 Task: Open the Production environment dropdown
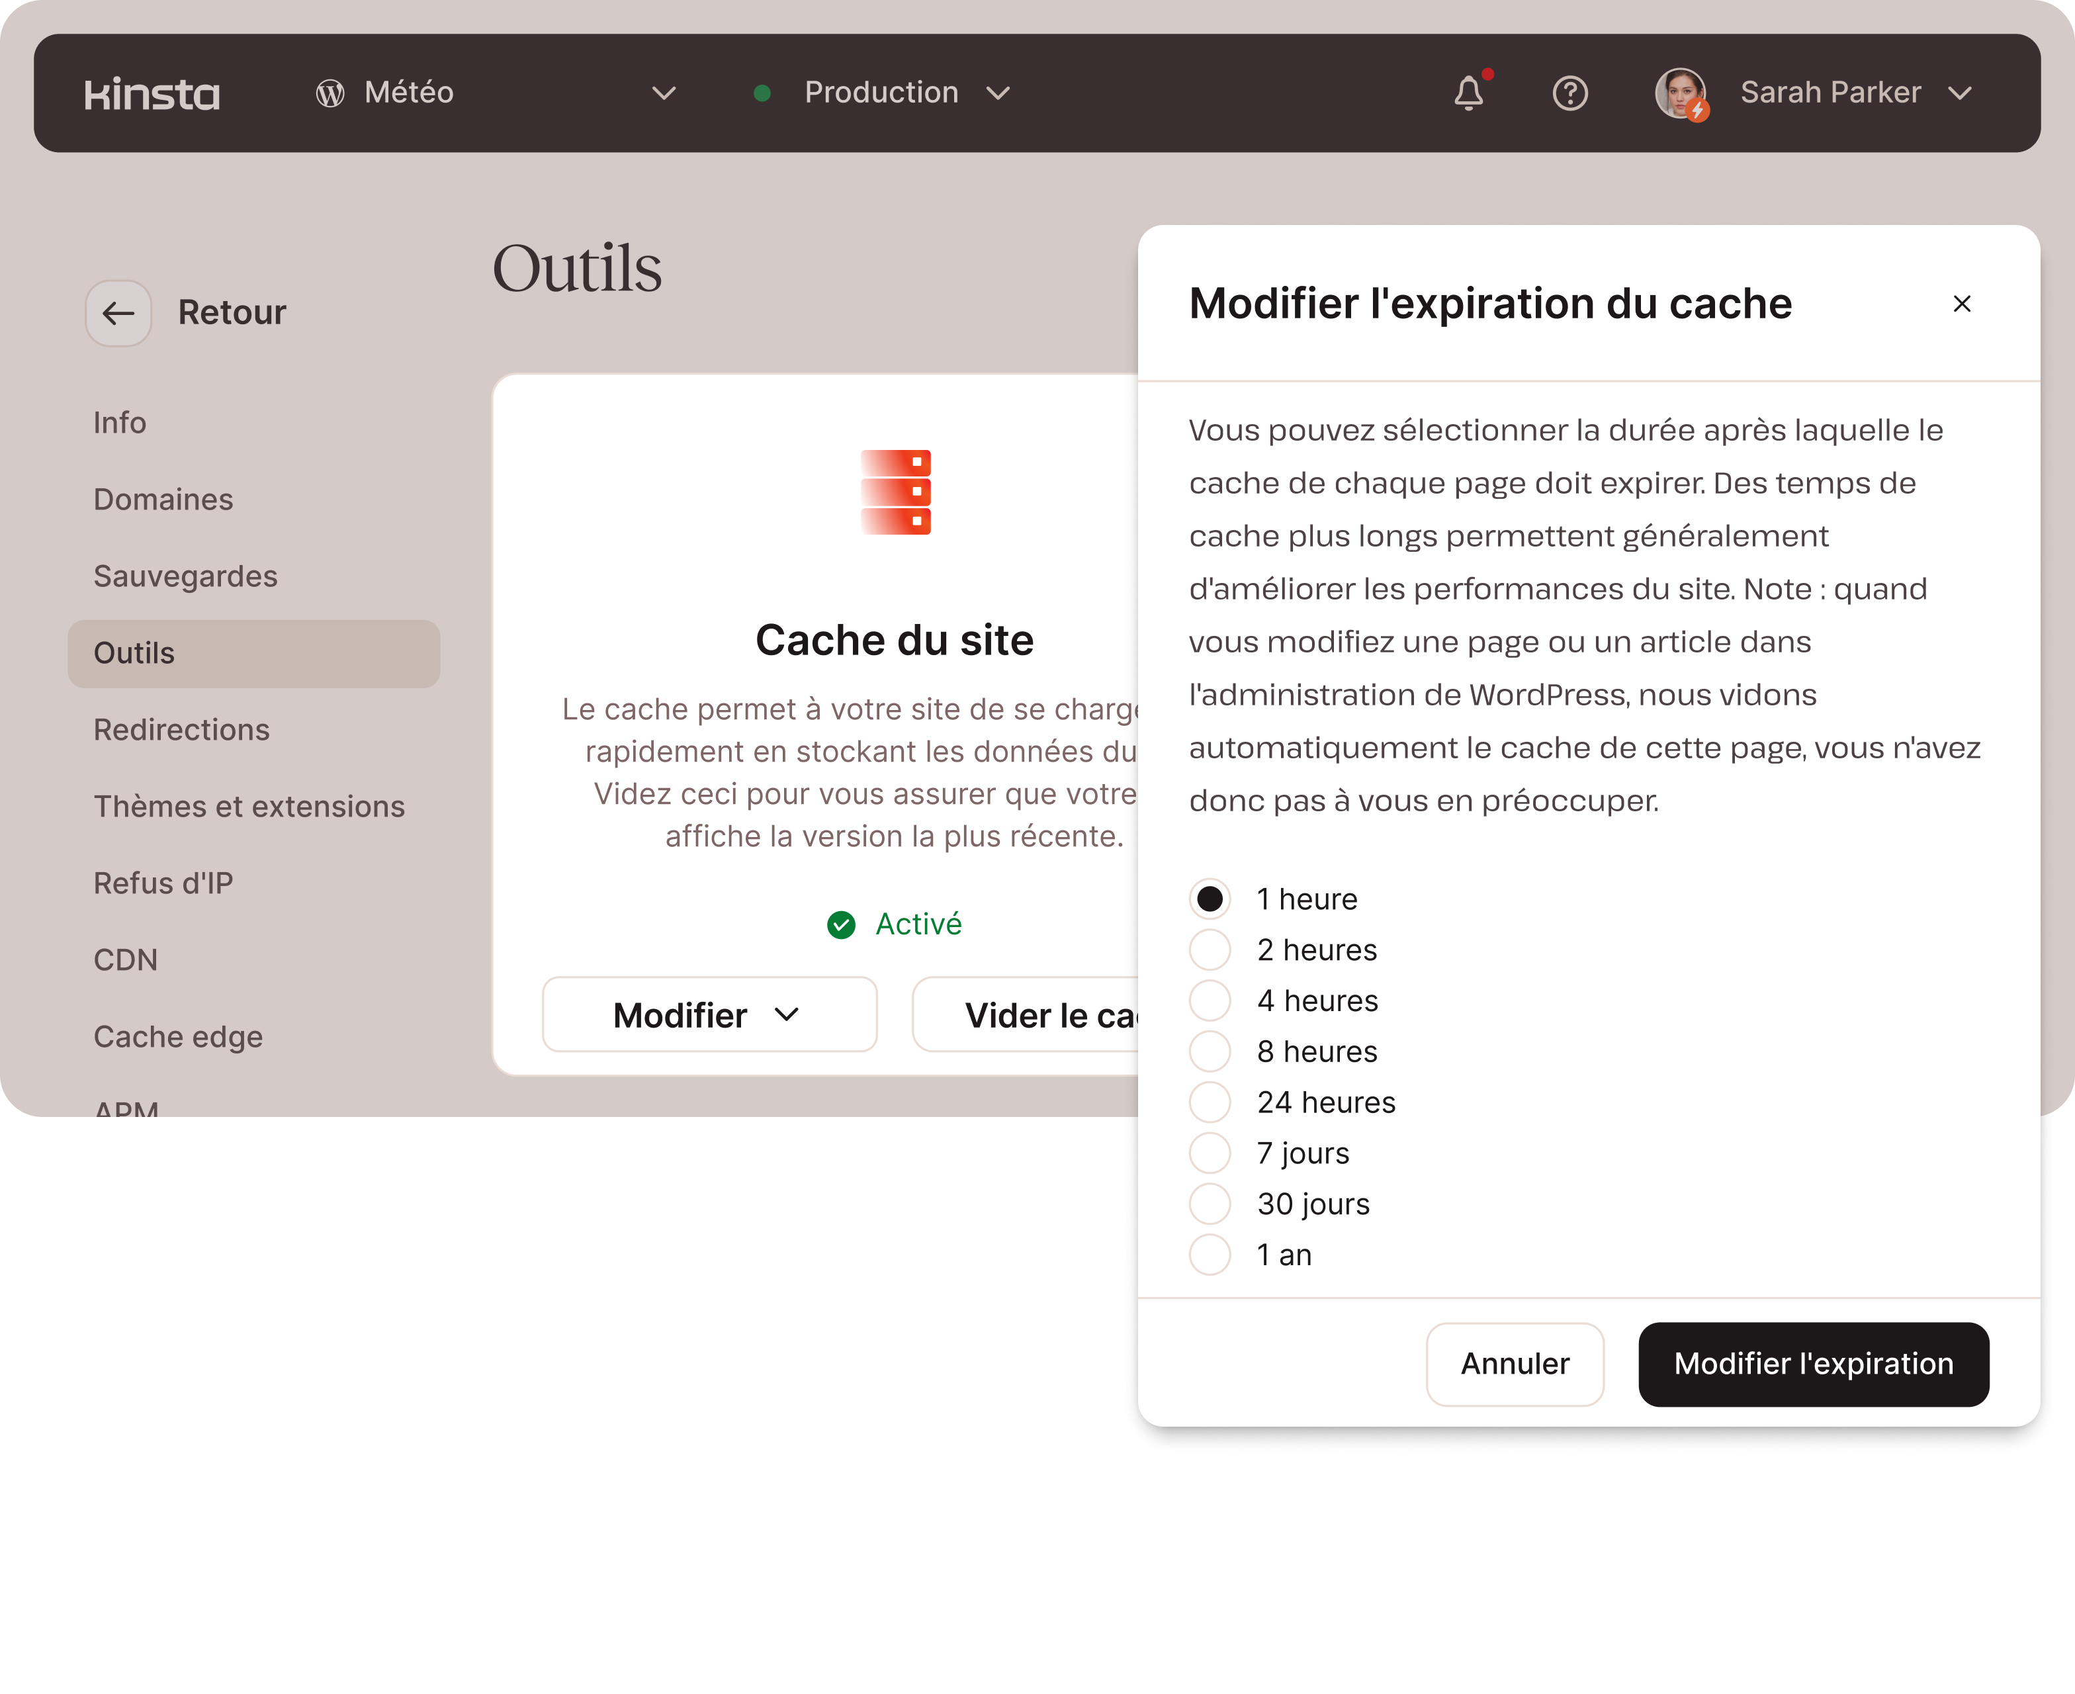pos(997,94)
